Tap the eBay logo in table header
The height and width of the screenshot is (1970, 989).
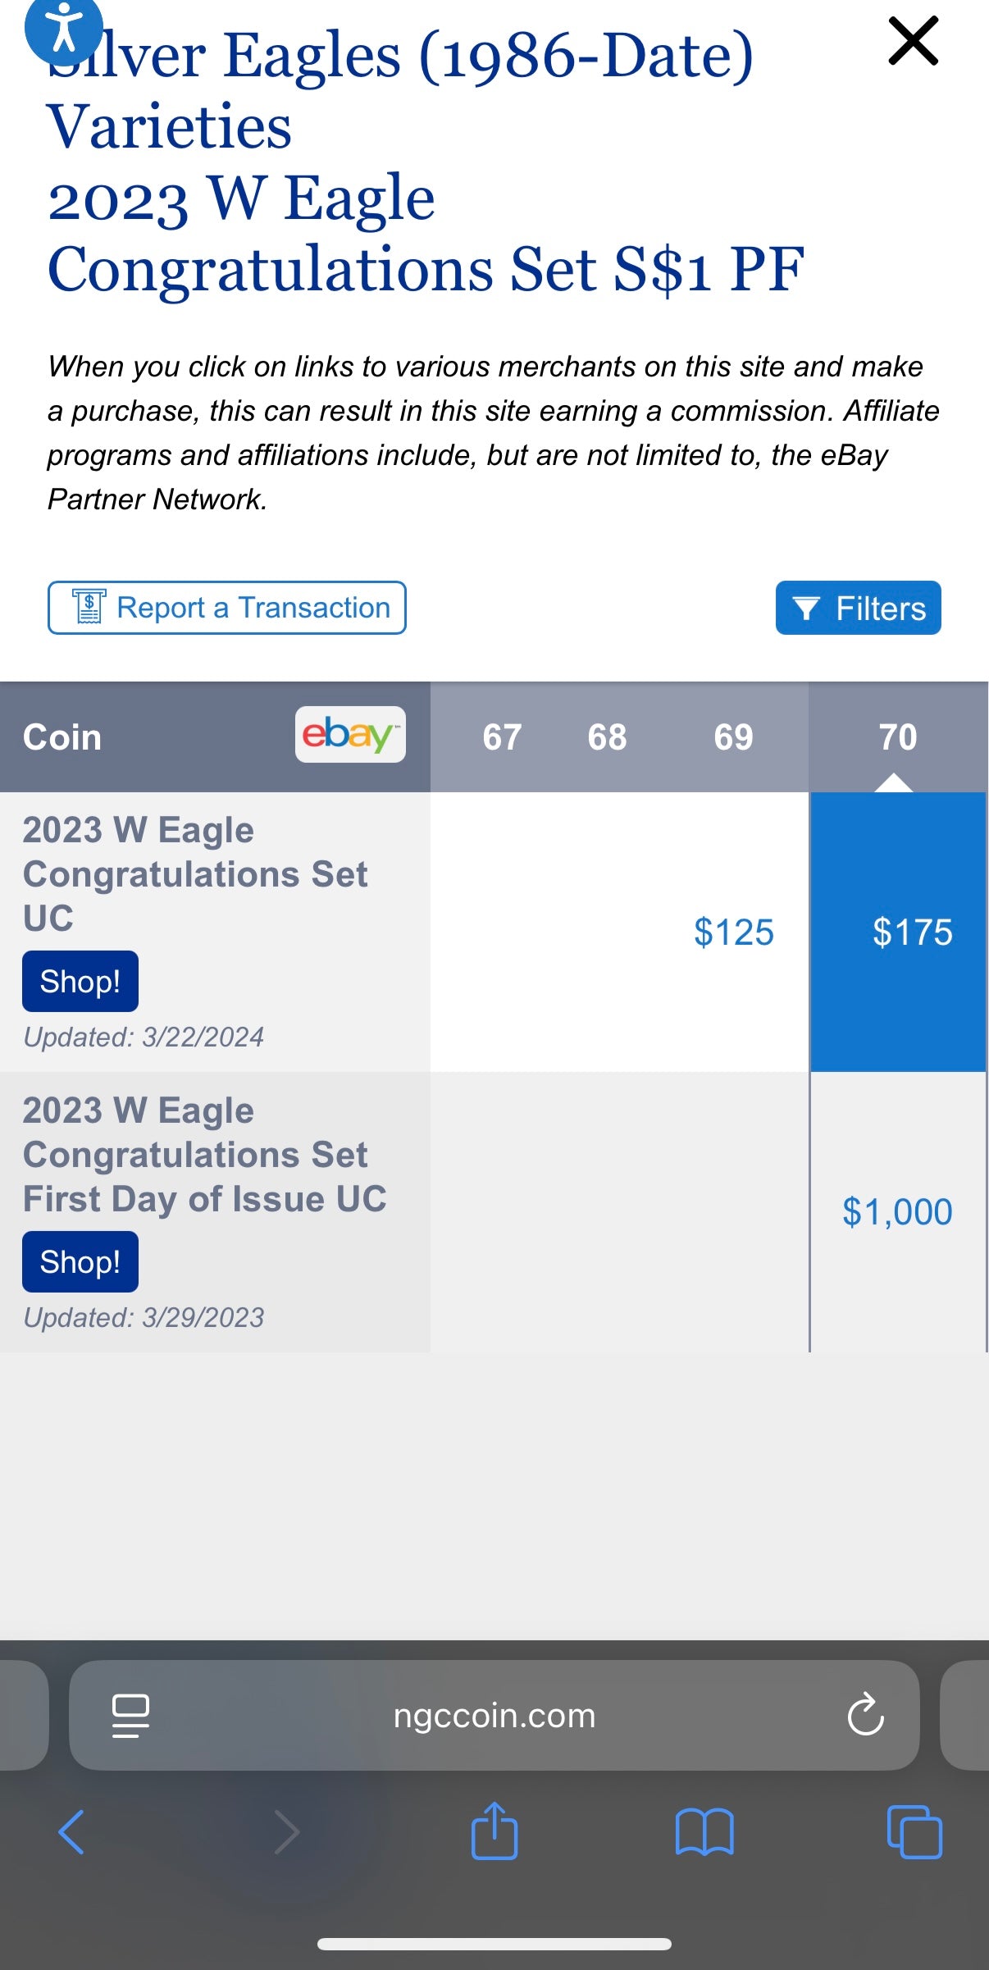tap(350, 735)
